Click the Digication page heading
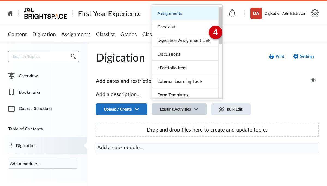Screen dimensions: 327x186 (120, 58)
